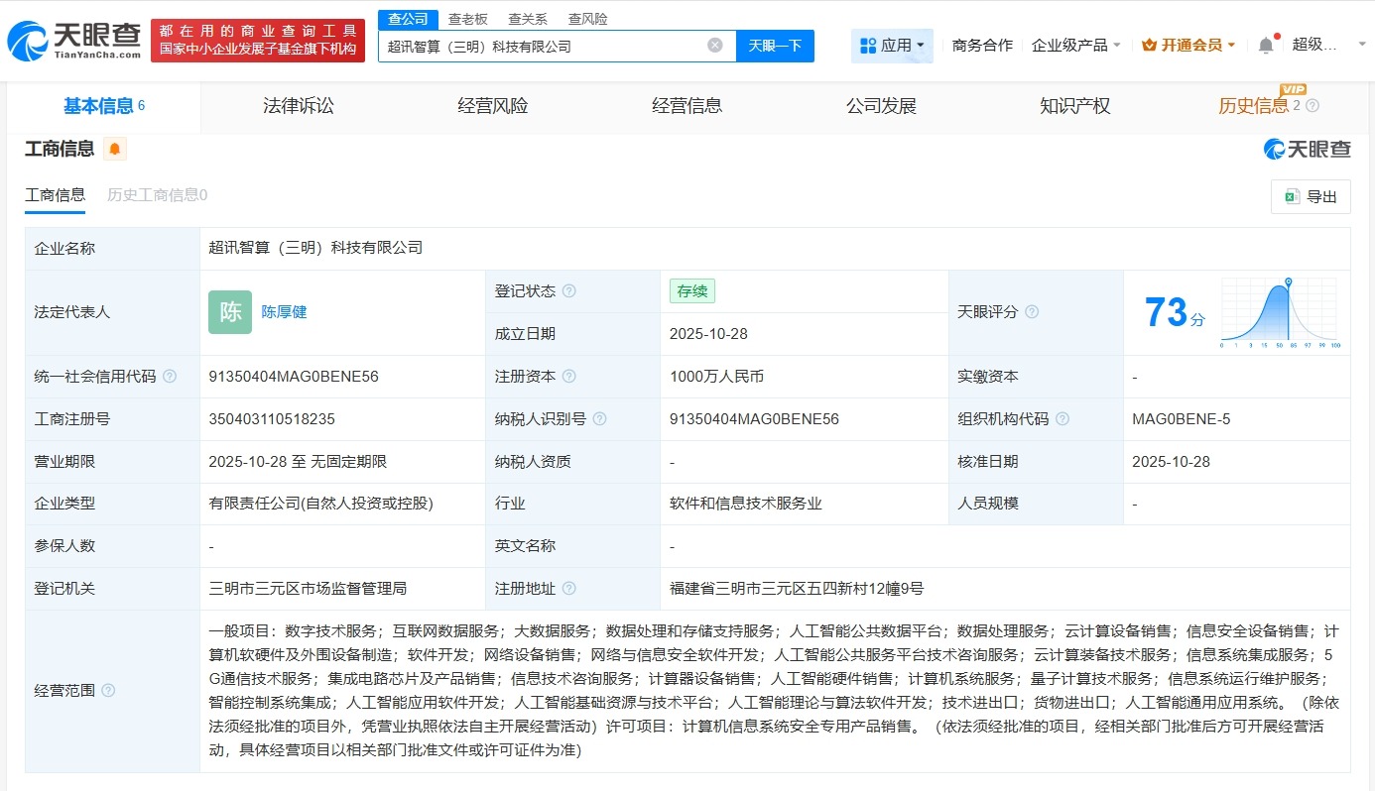Screen dimensions: 1375x791
Task: Click the 天眼一下 search button
Action: tap(774, 46)
